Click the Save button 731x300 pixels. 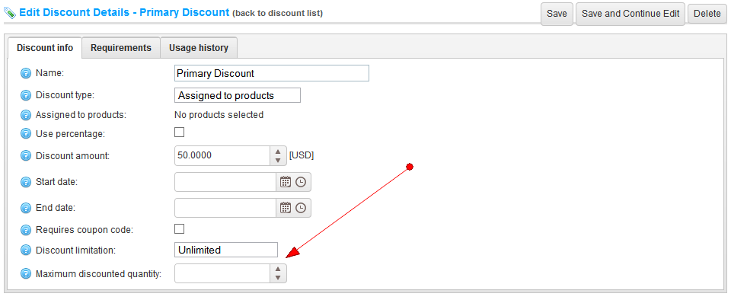557,14
